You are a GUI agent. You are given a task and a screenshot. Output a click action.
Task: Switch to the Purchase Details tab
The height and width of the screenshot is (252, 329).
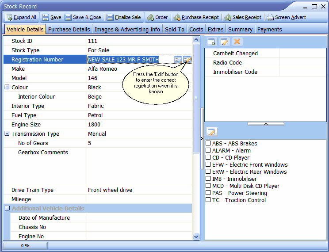(69, 29)
